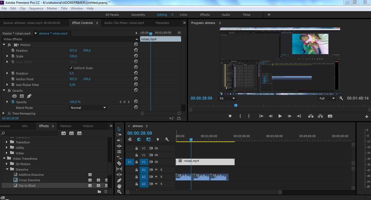Go to In point in Program monitor
The image size is (371, 200).
[x=261, y=116]
